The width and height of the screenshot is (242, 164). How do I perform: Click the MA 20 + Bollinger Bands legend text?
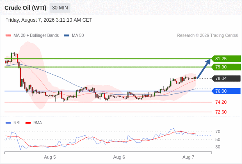[x=36, y=36]
